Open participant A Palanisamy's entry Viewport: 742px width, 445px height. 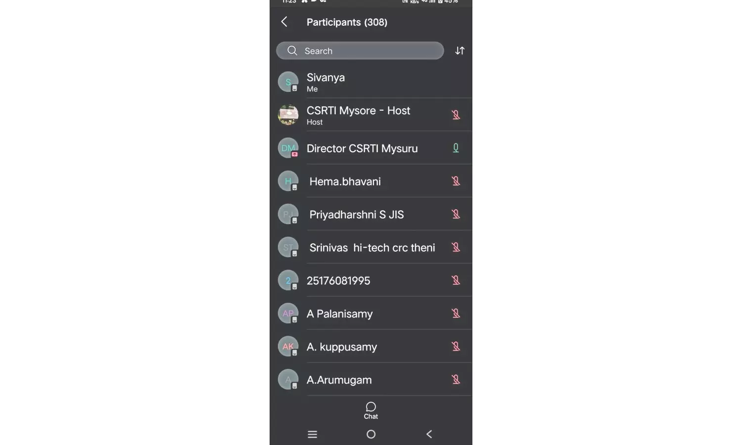pos(346,313)
